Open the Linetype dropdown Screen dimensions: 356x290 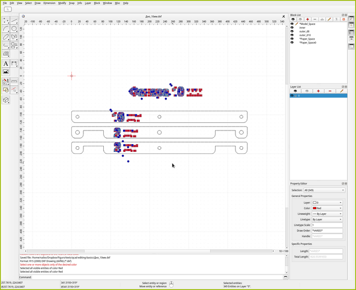point(327,219)
